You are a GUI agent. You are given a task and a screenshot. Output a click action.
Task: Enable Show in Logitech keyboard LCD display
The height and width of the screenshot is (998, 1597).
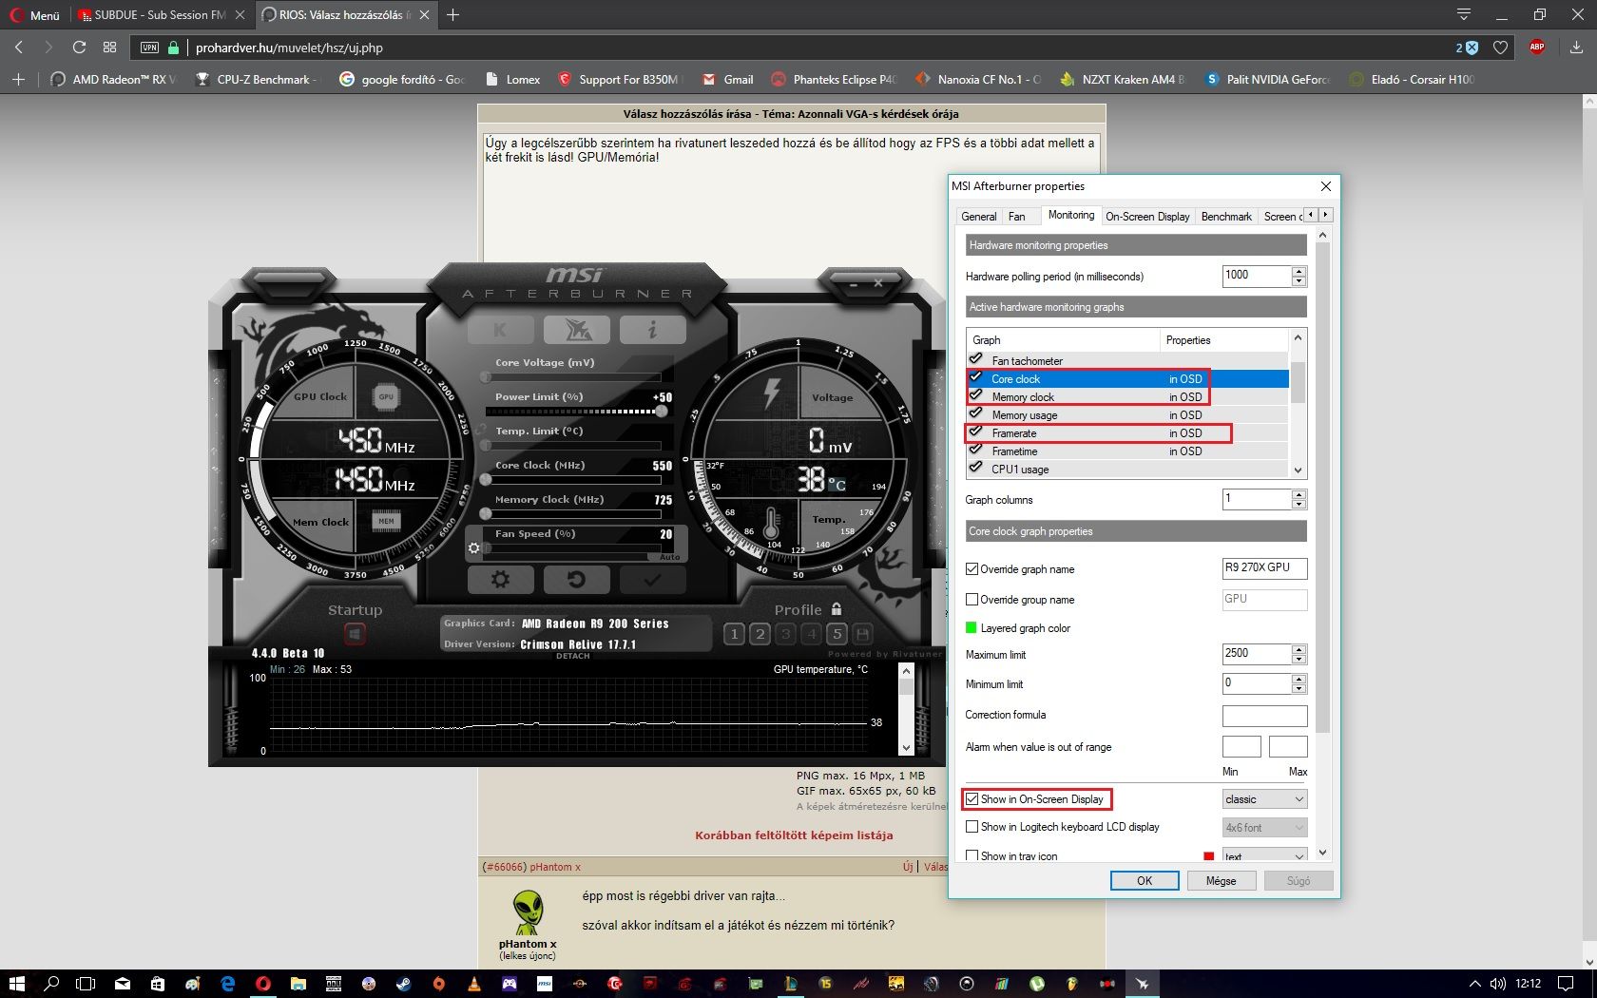(972, 827)
